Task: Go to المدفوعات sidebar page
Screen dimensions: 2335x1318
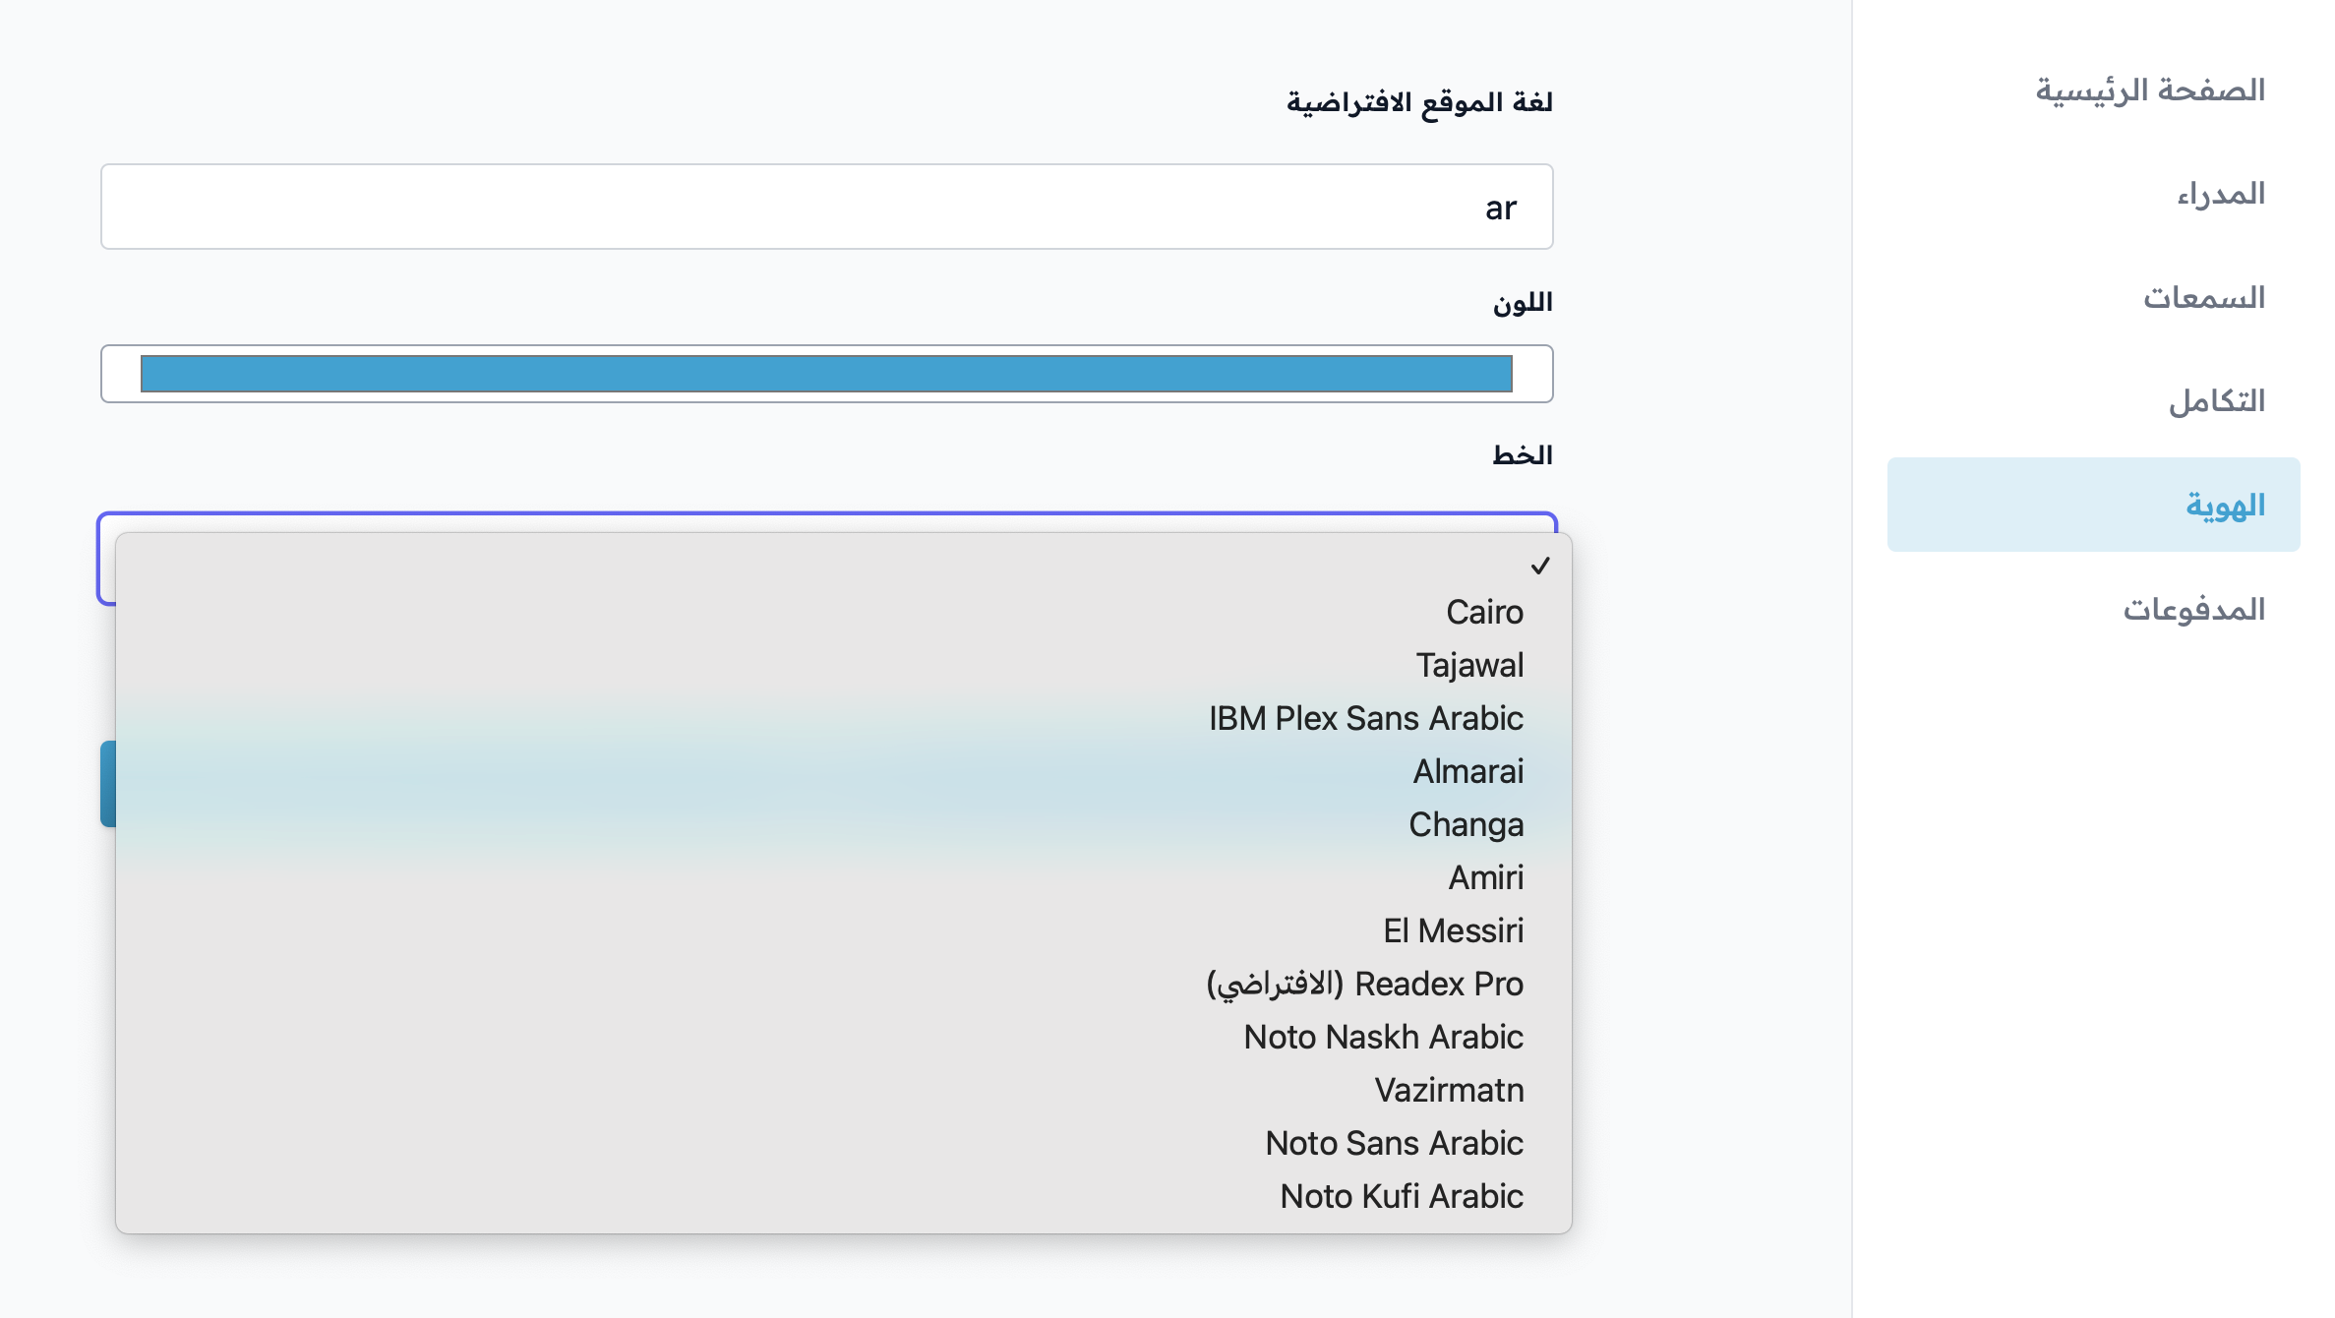Action: pyautogui.click(x=2093, y=609)
